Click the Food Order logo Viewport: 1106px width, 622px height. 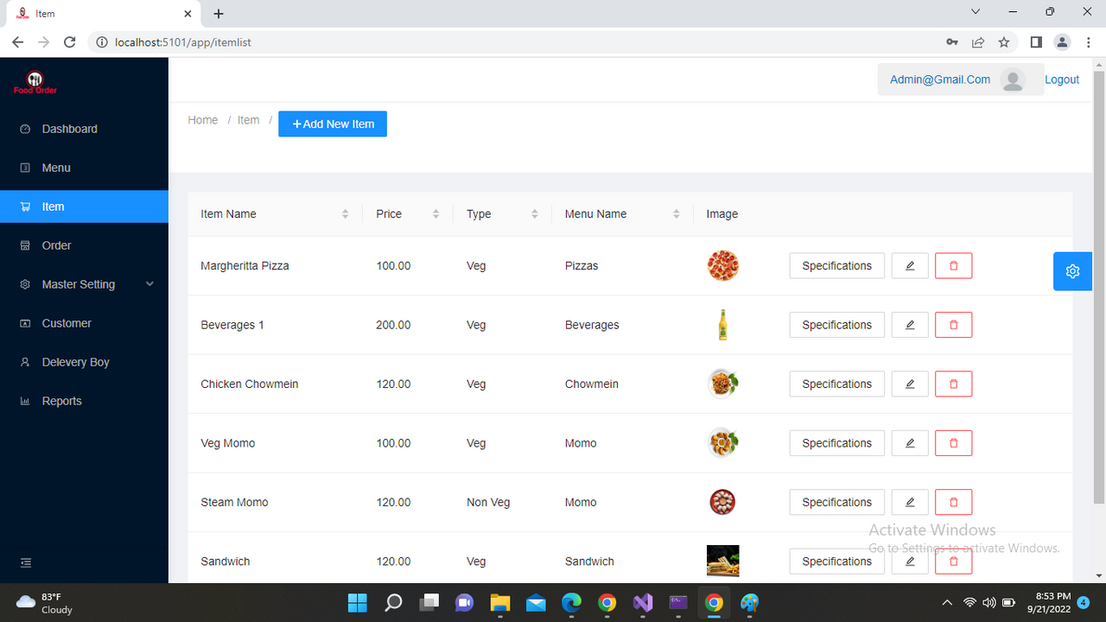pyautogui.click(x=35, y=83)
